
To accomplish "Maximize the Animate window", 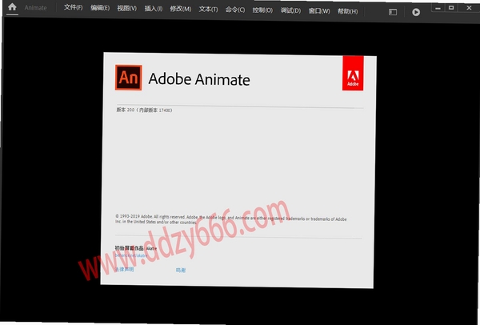I will pos(451,8).
